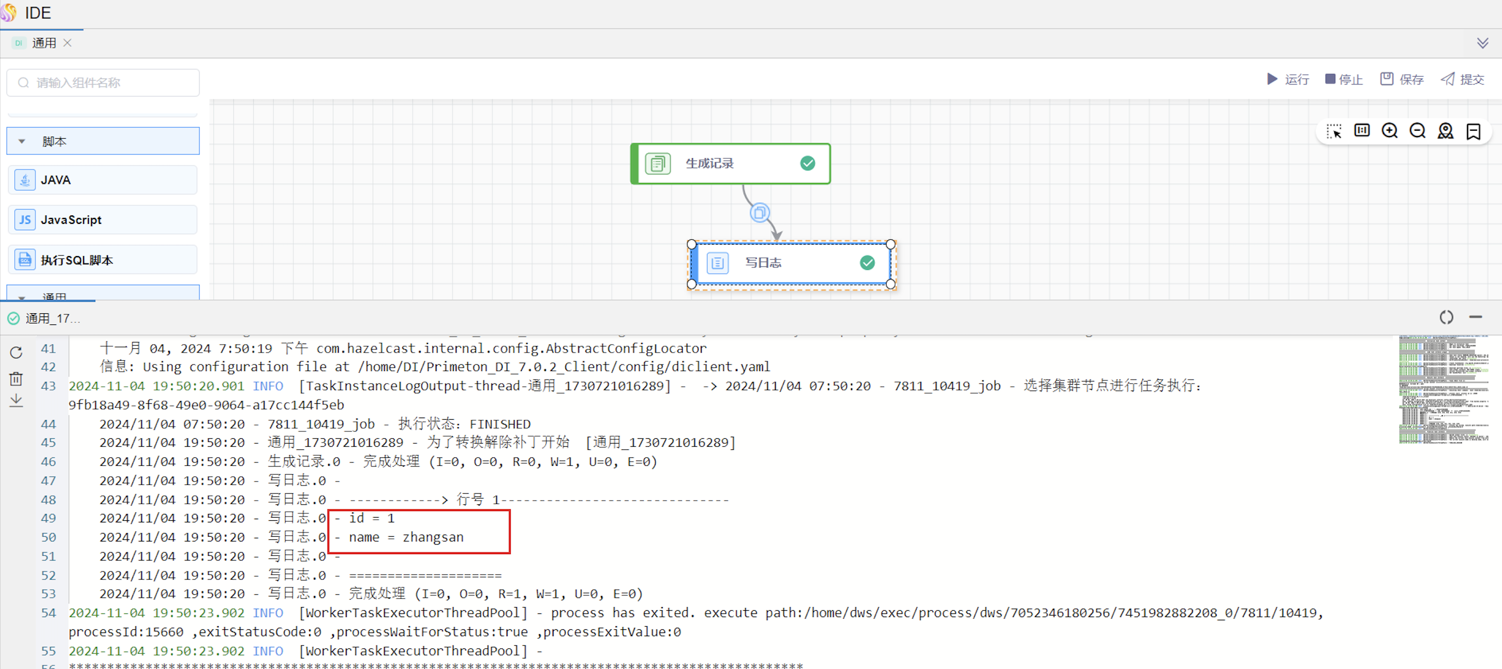Download the log file
The height and width of the screenshot is (669, 1502).
pyautogui.click(x=16, y=400)
